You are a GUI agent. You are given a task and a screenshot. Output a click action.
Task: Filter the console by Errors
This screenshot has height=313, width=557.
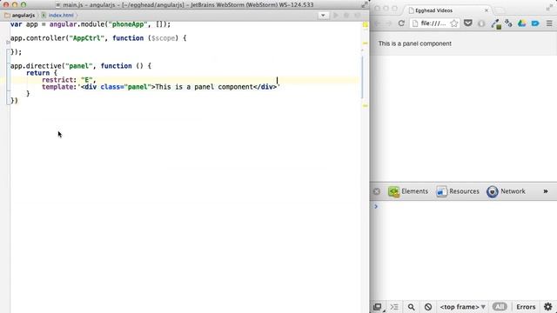click(526, 307)
